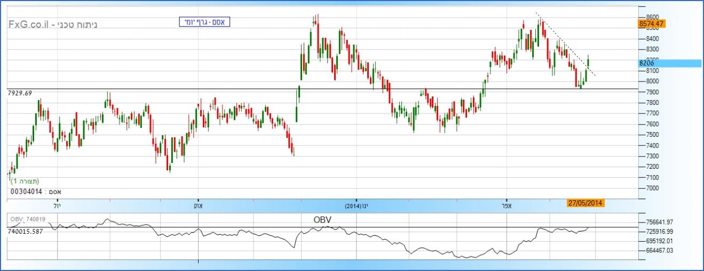Screen dimensions: 704x271
Task: Click the green '(תצורה 1)' configuration label
Action: (x=24, y=181)
